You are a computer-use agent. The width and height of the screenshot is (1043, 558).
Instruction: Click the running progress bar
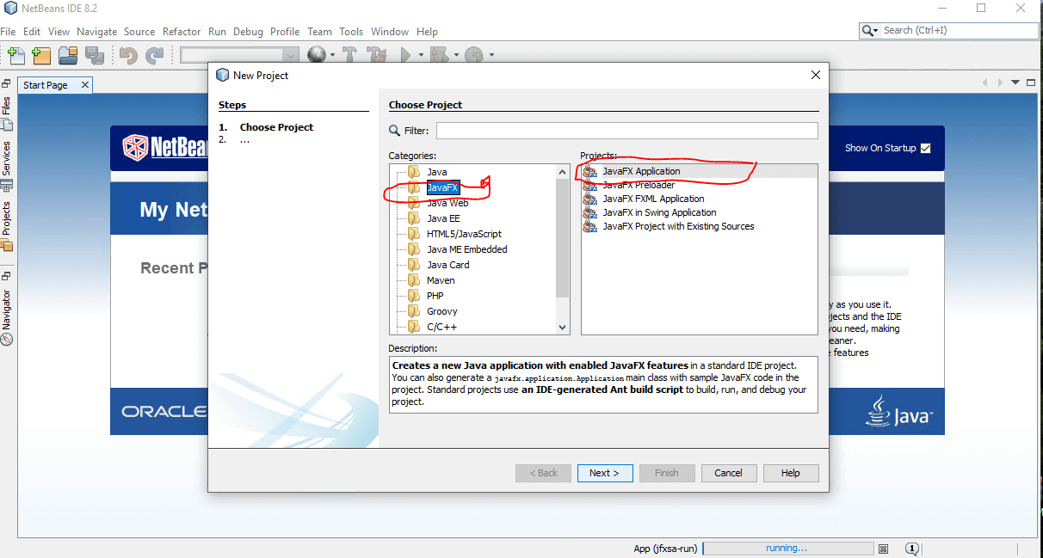point(787,549)
